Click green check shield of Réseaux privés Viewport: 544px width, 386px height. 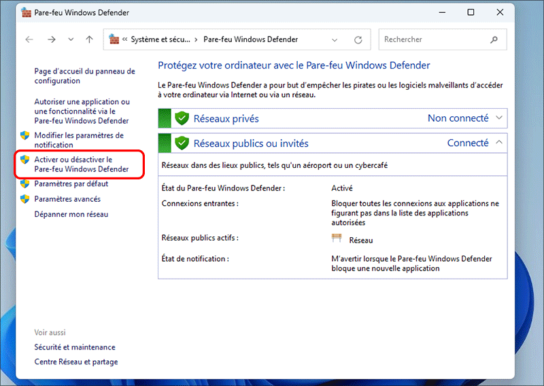182,118
